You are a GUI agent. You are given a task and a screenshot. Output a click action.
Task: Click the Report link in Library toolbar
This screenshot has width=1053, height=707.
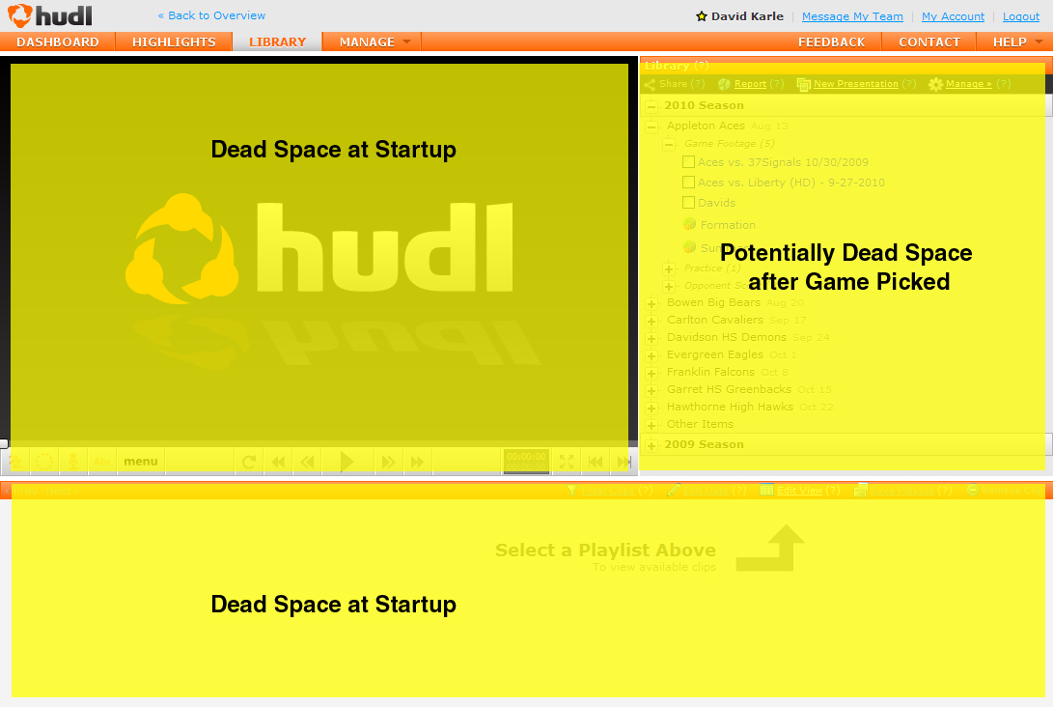(750, 84)
